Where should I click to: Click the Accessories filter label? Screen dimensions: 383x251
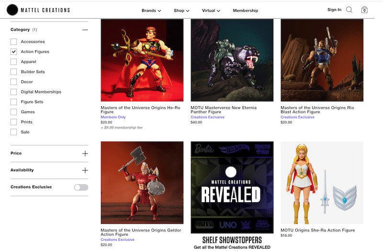click(x=33, y=42)
